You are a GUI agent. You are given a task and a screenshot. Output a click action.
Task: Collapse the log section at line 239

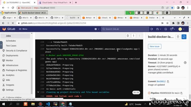pyautogui.click(x=38, y=92)
